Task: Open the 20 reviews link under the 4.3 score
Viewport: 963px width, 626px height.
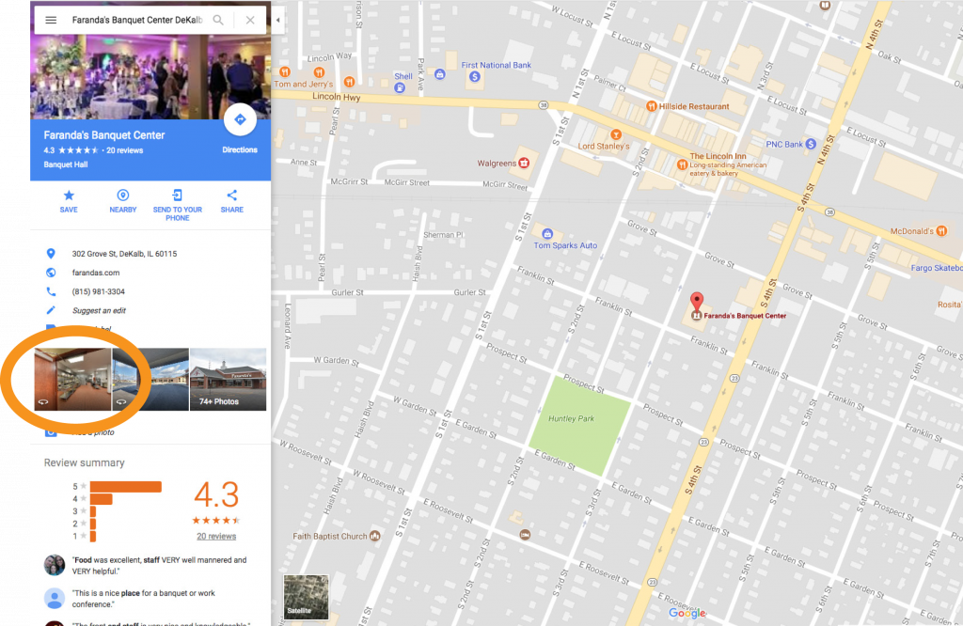Action: tap(216, 537)
